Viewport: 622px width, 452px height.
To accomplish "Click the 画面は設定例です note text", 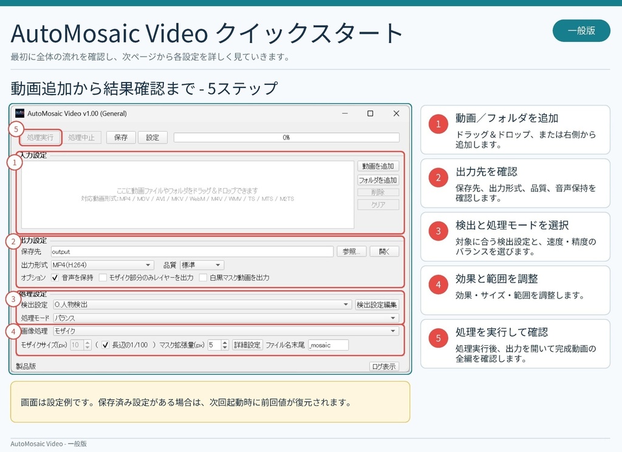I will (x=186, y=402).
